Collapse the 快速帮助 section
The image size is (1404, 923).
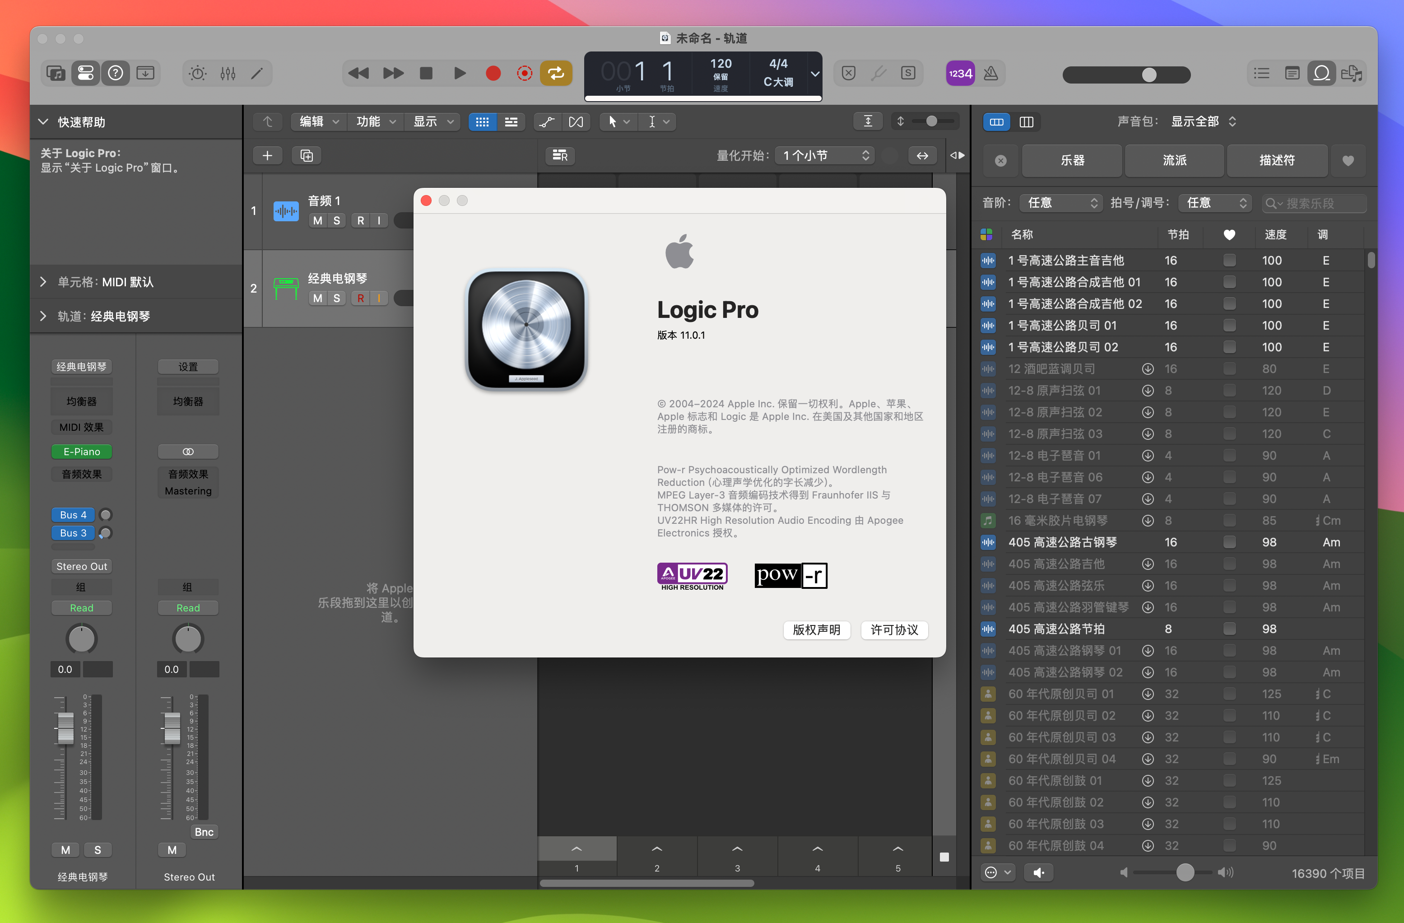click(43, 121)
